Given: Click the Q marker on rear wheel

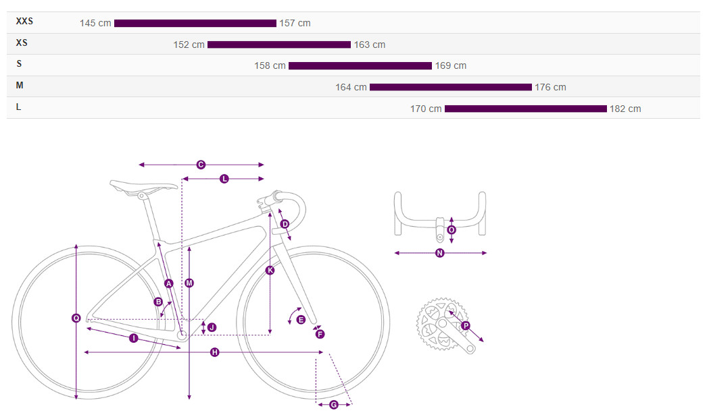Looking at the screenshot, I should pyautogui.click(x=76, y=318).
